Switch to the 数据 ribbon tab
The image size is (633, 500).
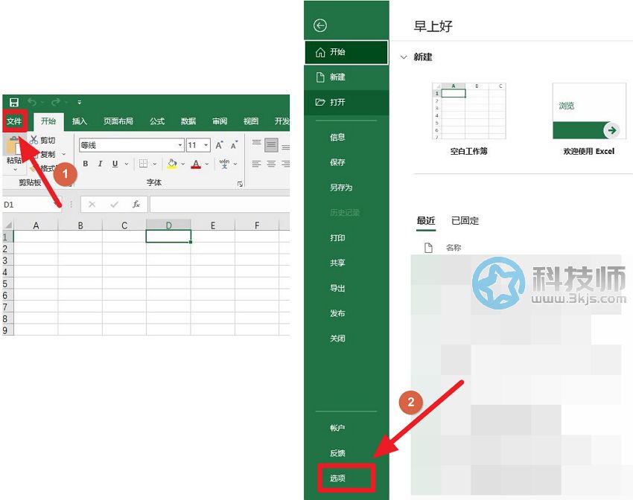(188, 121)
